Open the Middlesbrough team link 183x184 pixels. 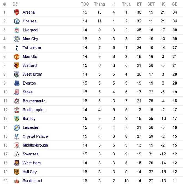[x=35, y=145]
